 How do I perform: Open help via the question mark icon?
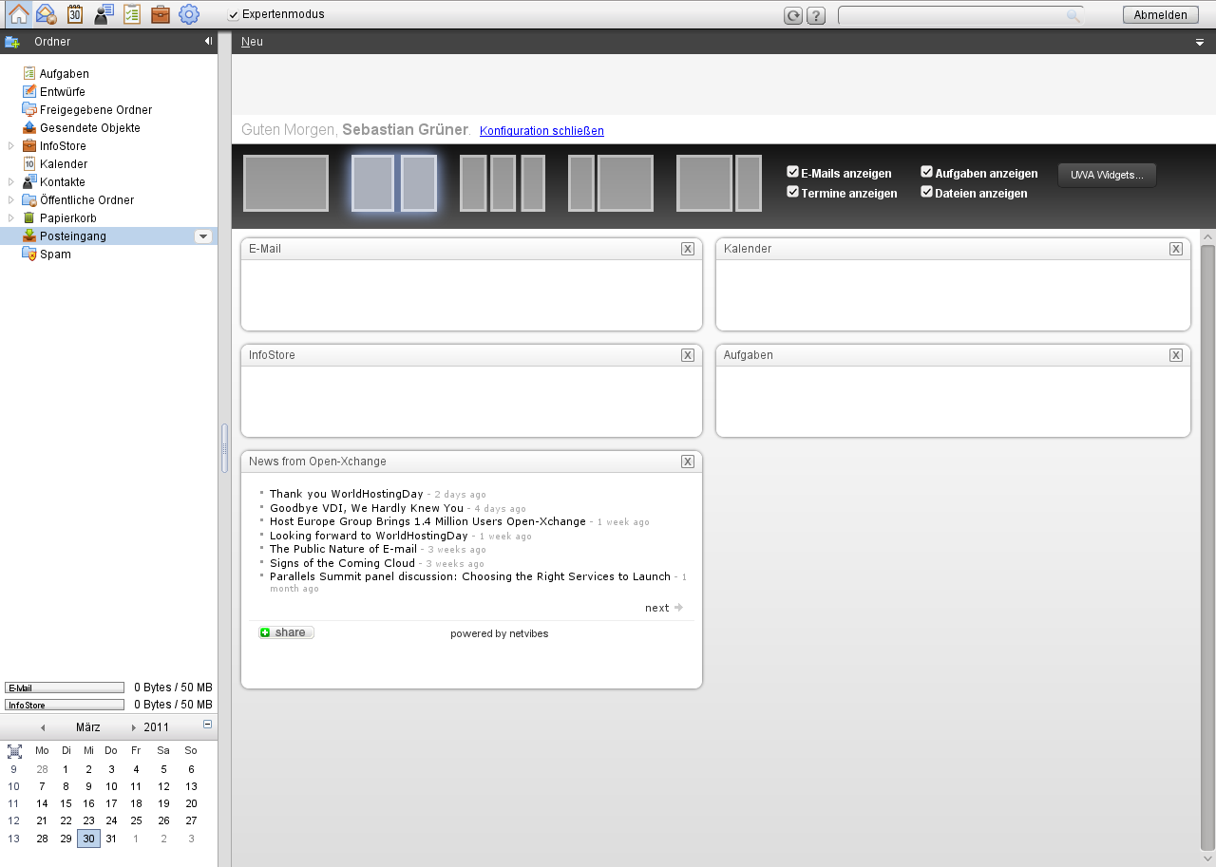(815, 14)
